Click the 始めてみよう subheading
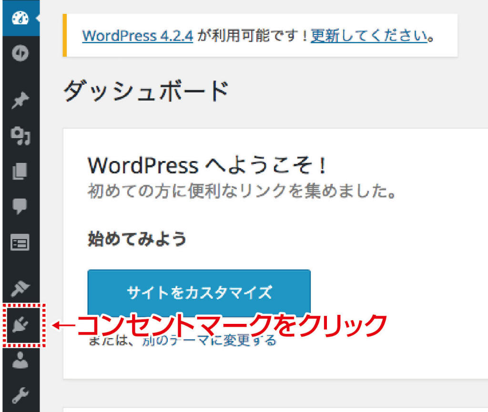Screen dimensions: 488x412 pyautogui.click(x=137, y=239)
